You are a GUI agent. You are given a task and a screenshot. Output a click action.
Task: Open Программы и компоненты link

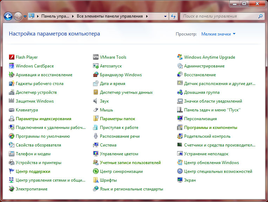[x=210, y=128]
